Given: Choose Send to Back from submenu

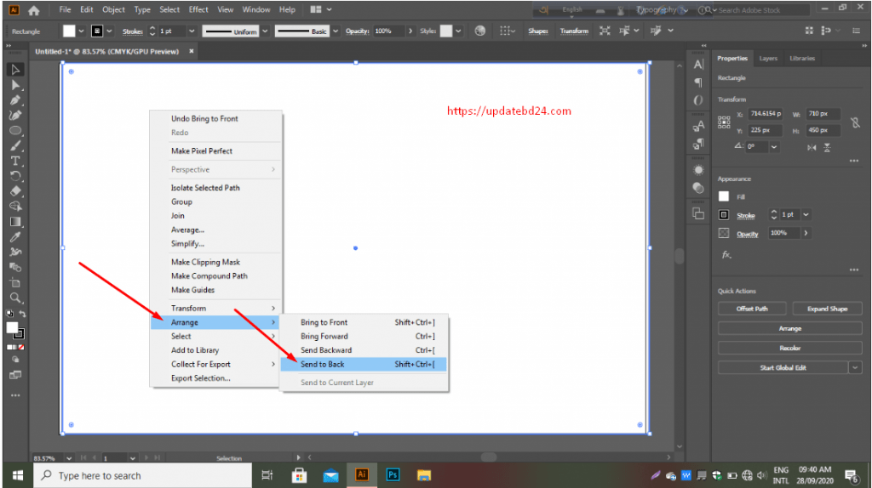Looking at the screenshot, I should [x=323, y=364].
